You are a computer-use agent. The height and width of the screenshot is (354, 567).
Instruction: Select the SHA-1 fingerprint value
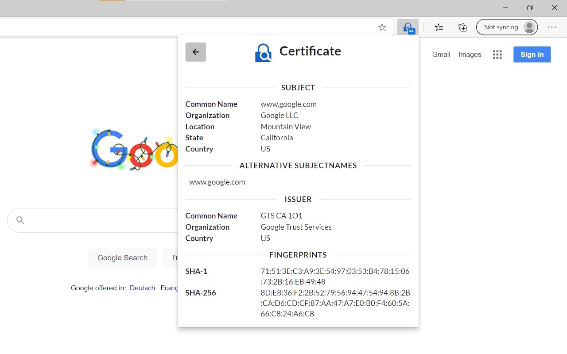pyautogui.click(x=335, y=277)
